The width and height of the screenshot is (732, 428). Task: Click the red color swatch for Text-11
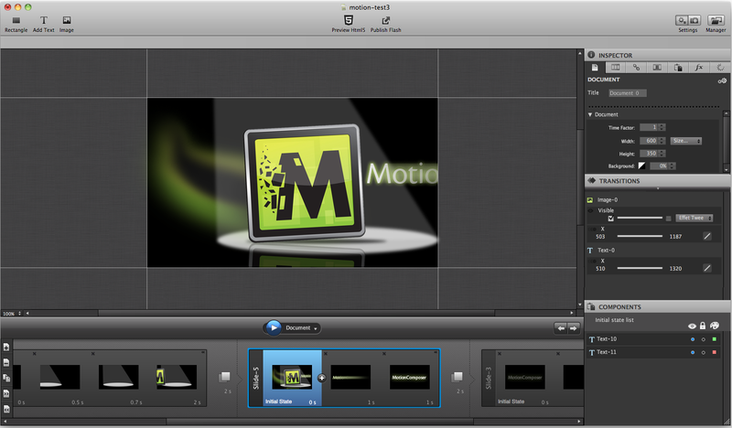(x=715, y=352)
